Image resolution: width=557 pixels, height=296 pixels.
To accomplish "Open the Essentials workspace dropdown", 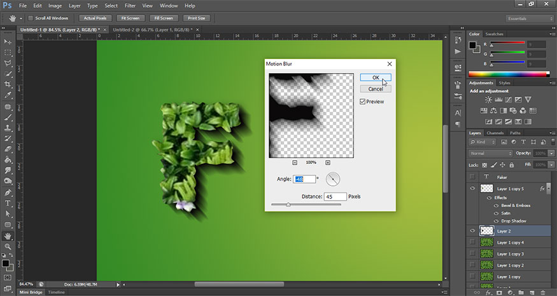I will 530,18.
